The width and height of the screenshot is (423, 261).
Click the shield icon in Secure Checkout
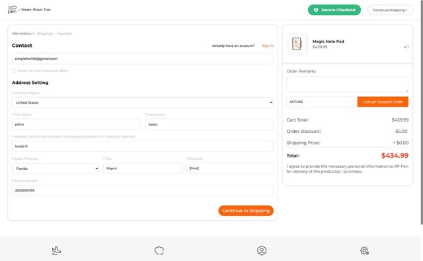click(x=316, y=10)
